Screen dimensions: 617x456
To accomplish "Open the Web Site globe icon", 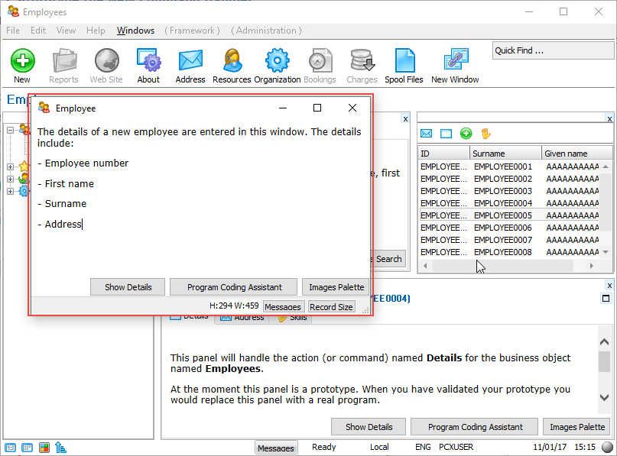I will click(106, 61).
